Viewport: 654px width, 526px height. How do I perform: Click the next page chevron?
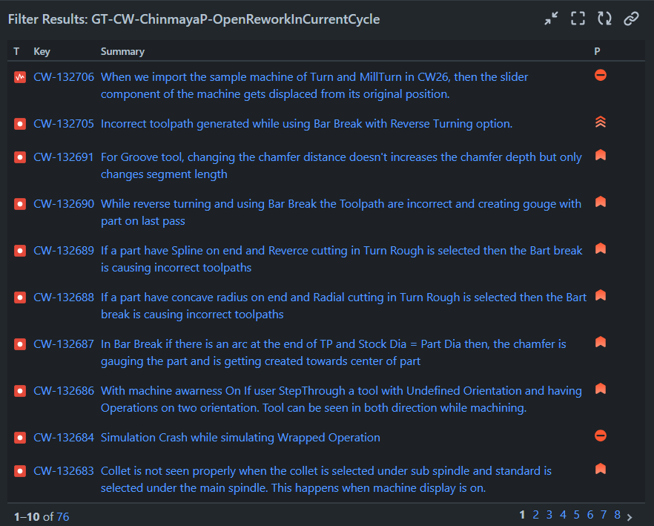[x=631, y=514]
